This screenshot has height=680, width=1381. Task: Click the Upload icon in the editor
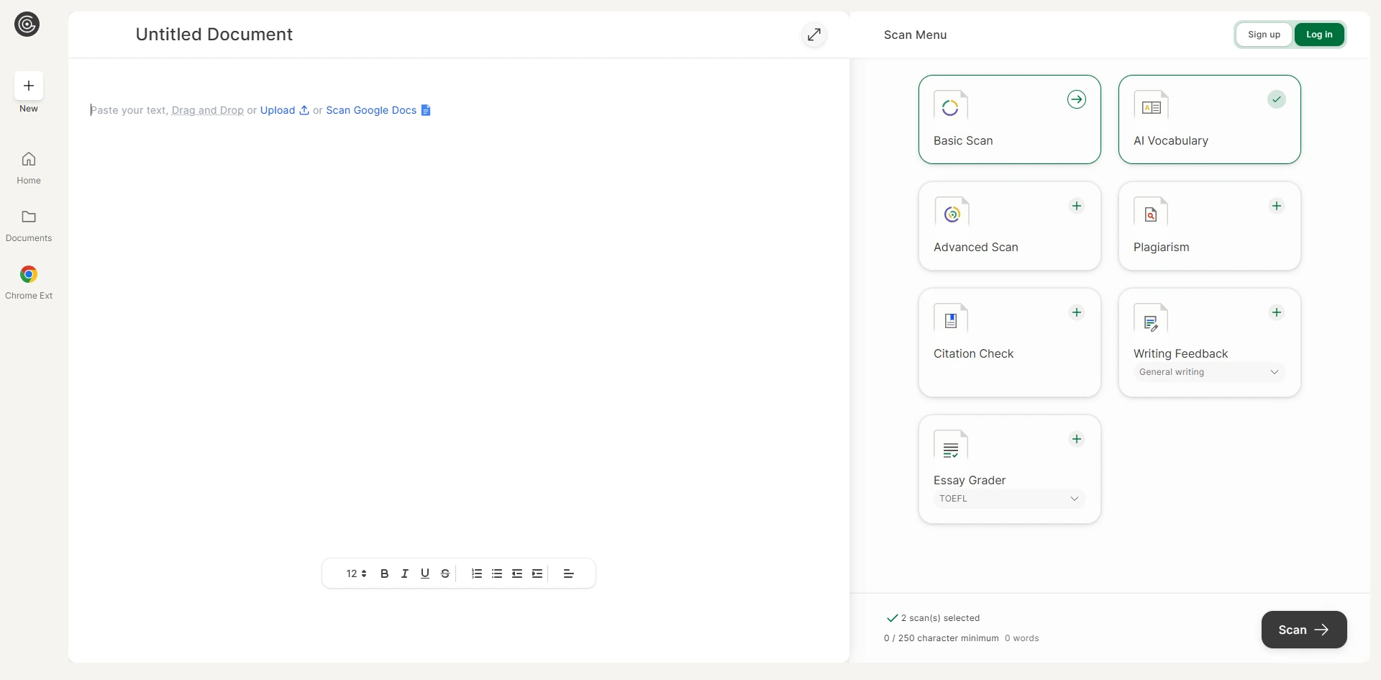[x=304, y=110]
